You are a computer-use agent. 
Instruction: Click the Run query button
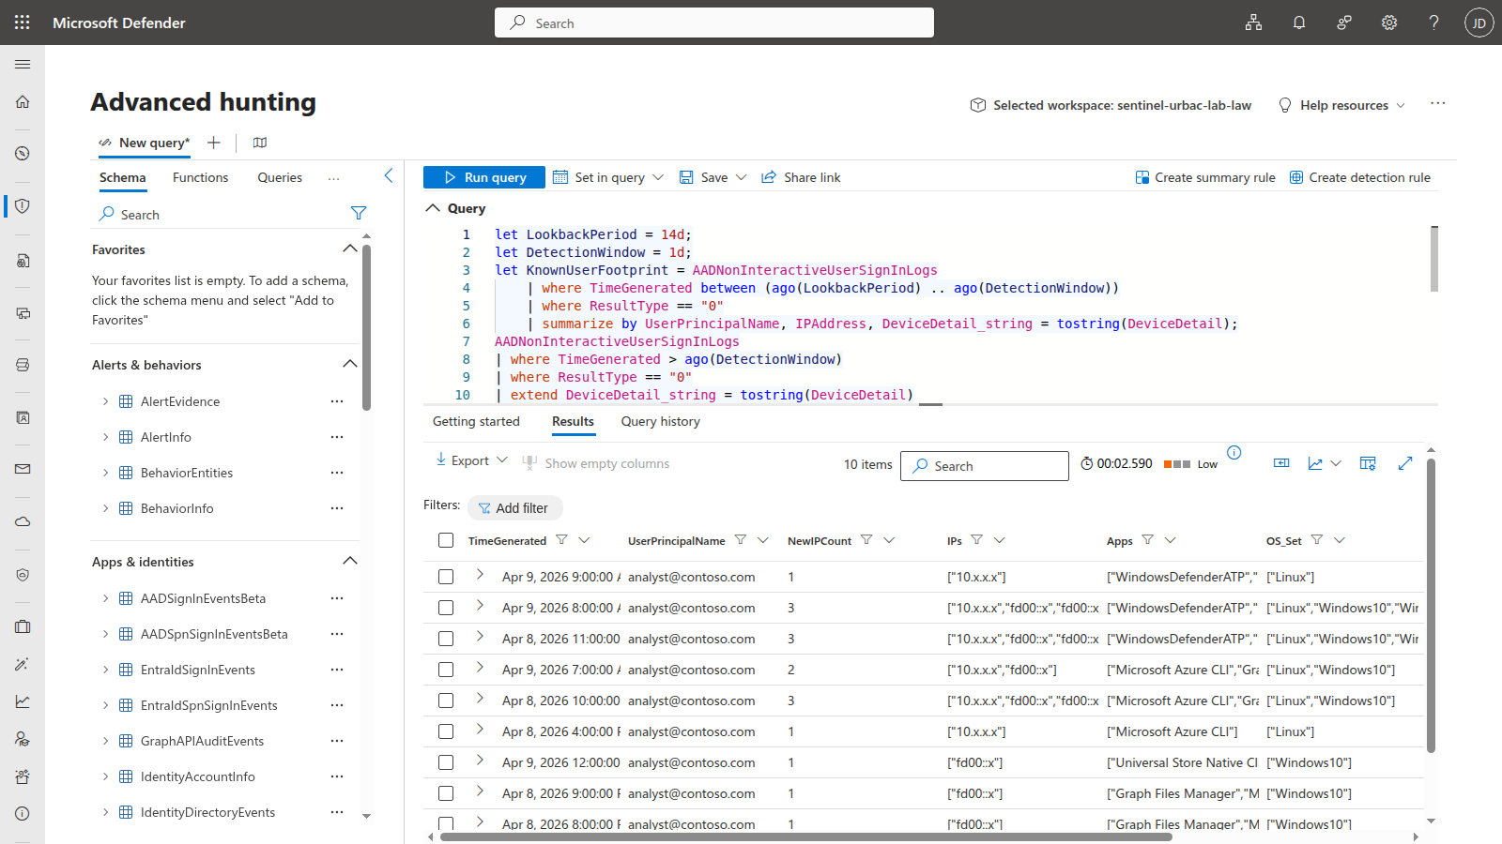[x=483, y=177]
